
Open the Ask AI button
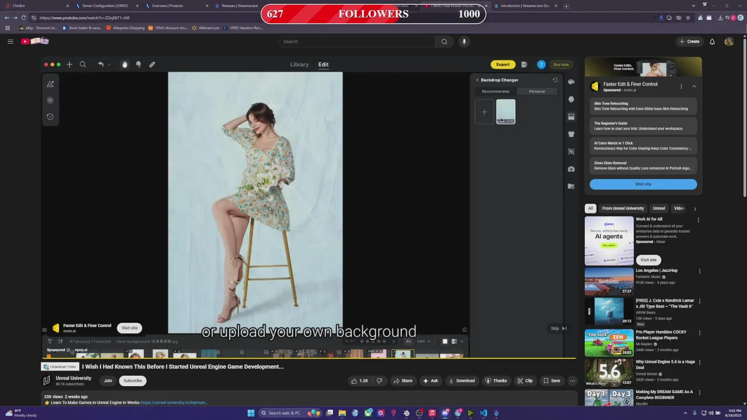(430, 381)
